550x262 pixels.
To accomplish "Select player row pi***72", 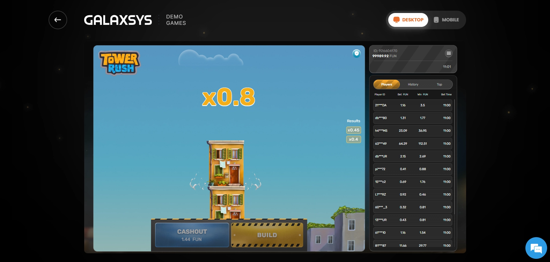I will click(413, 169).
